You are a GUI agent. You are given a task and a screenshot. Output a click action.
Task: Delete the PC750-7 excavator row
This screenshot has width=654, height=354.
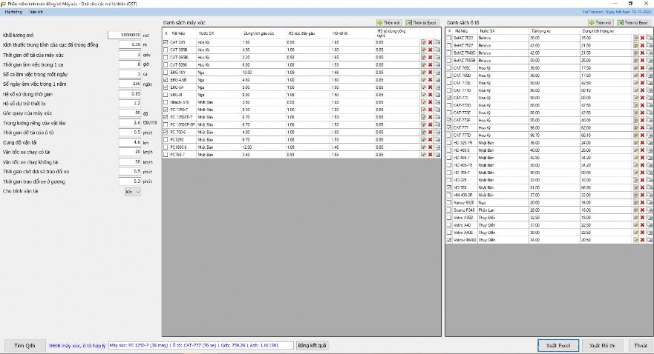pos(430,155)
